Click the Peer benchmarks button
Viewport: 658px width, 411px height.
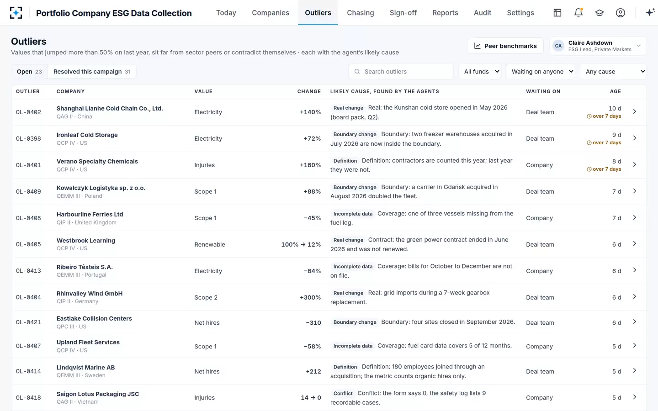[505, 46]
